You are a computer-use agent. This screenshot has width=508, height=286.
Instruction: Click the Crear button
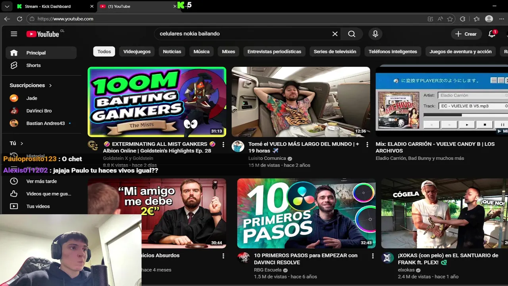pos(466,34)
